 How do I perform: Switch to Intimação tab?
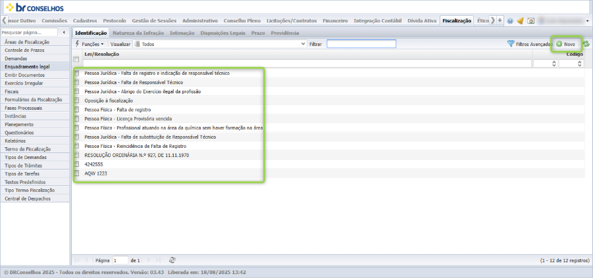click(182, 34)
